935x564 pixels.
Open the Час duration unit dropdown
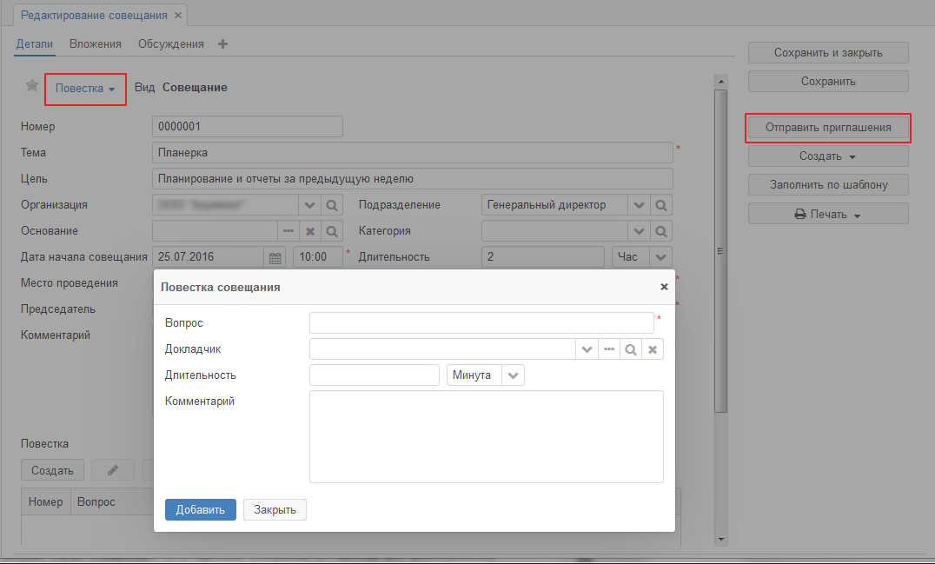point(660,257)
